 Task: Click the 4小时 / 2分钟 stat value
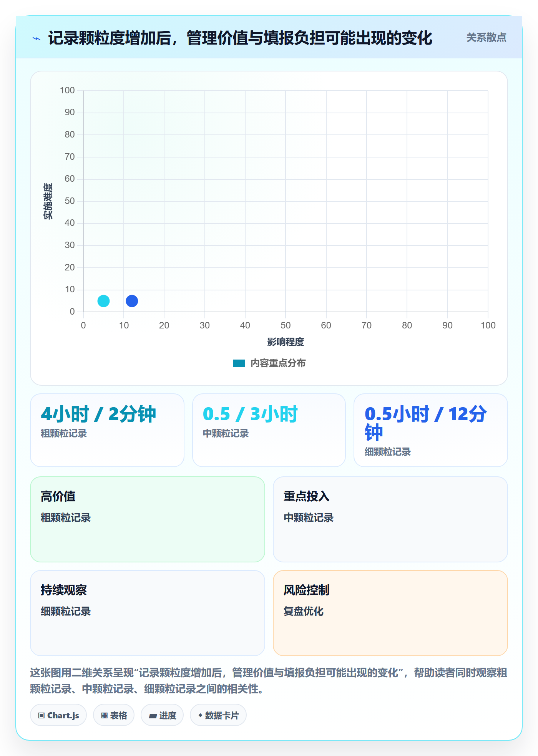(98, 414)
